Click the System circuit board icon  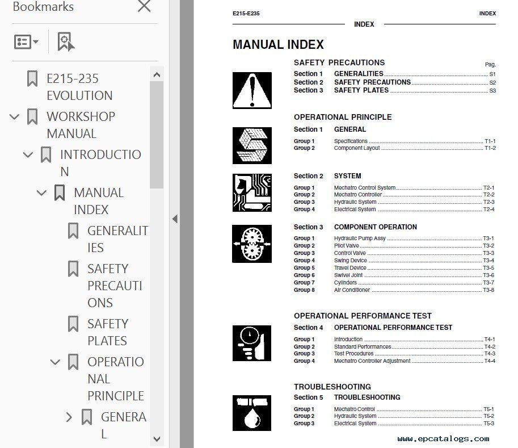pos(252,192)
